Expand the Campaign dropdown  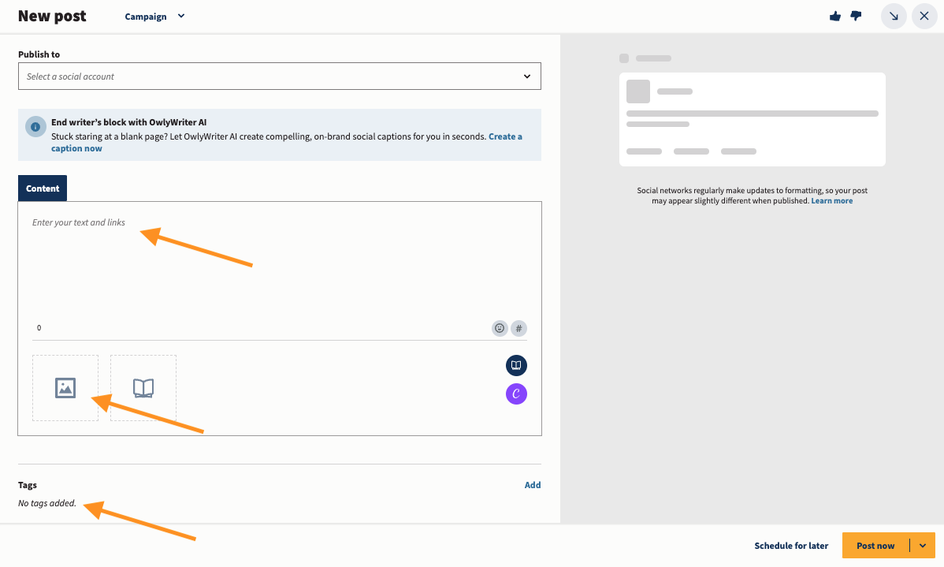click(x=155, y=17)
